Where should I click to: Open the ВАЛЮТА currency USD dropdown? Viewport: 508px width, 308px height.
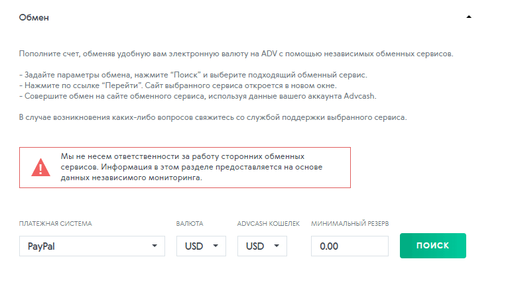click(201, 246)
